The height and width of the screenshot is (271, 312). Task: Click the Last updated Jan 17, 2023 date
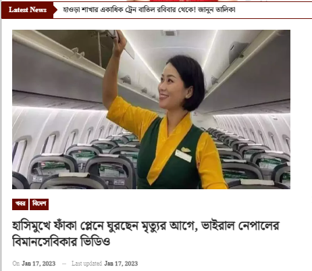click(121, 264)
